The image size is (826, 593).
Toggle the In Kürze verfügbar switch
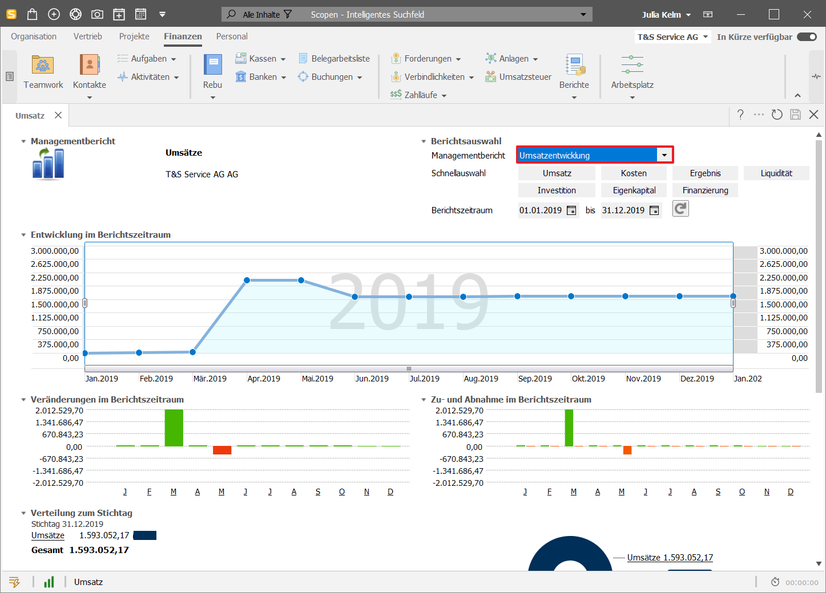click(807, 36)
